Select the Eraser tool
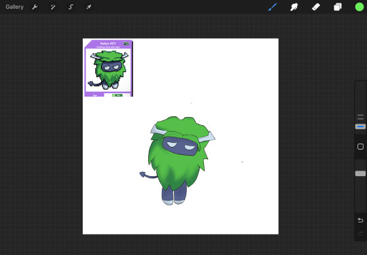 click(316, 7)
